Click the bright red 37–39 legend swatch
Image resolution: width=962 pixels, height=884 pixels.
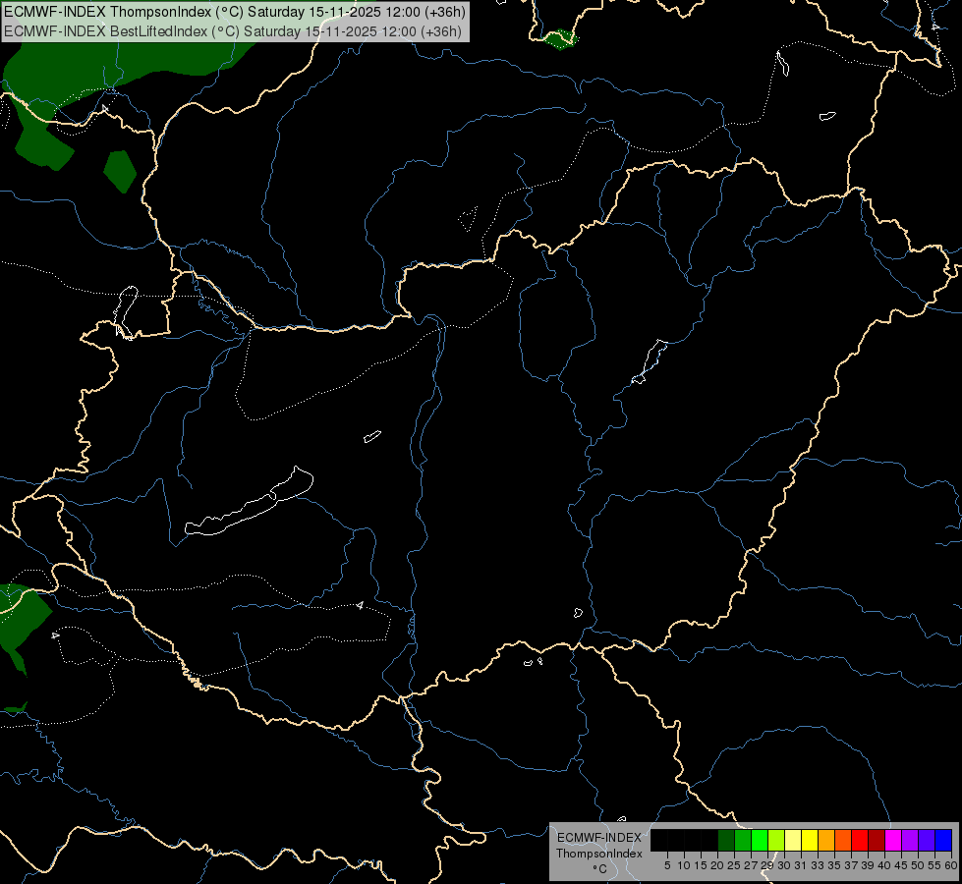[860, 840]
